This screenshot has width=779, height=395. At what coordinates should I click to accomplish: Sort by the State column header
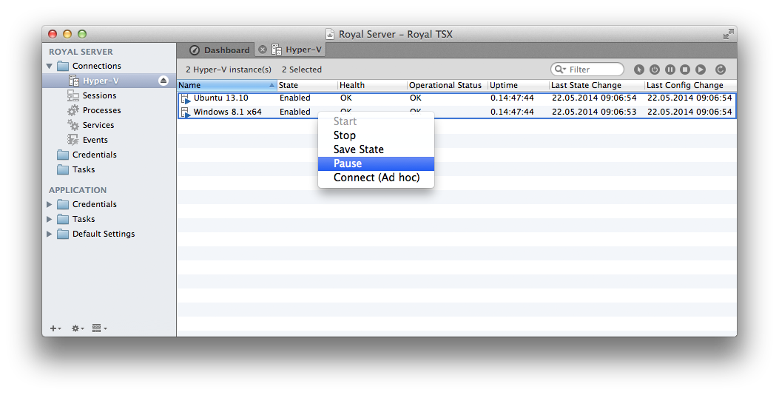[x=308, y=86]
